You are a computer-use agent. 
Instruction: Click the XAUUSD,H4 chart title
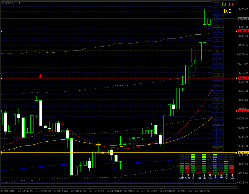tap(12, 3)
